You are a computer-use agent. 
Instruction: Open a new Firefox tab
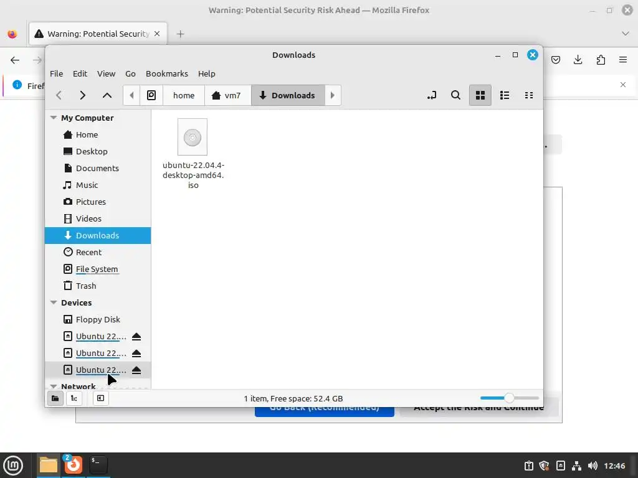tap(180, 34)
